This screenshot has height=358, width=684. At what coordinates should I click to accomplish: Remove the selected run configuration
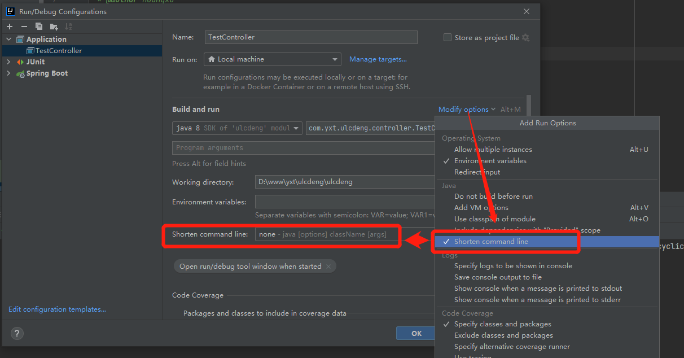[x=24, y=26]
